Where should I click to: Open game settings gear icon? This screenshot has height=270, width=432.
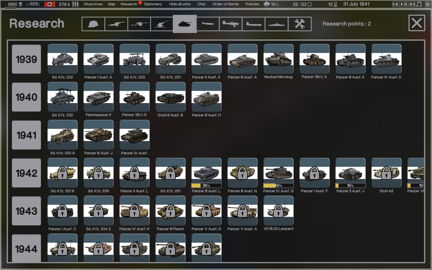(427, 4)
